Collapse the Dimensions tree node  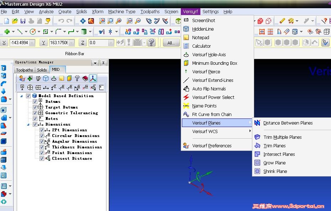(28, 125)
